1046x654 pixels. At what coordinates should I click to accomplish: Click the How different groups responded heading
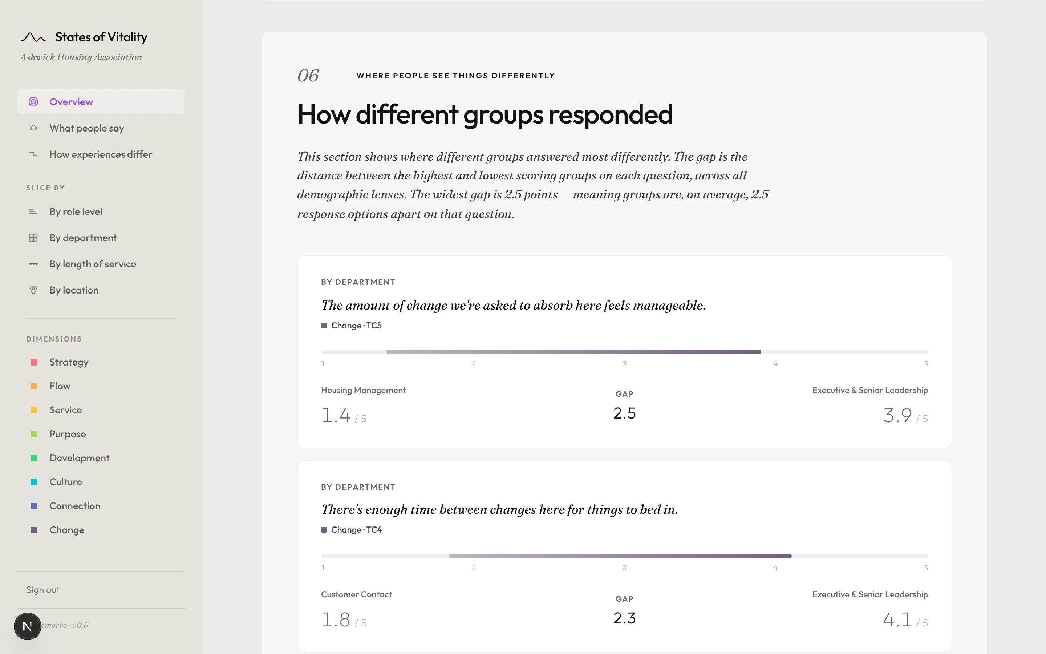coord(485,114)
